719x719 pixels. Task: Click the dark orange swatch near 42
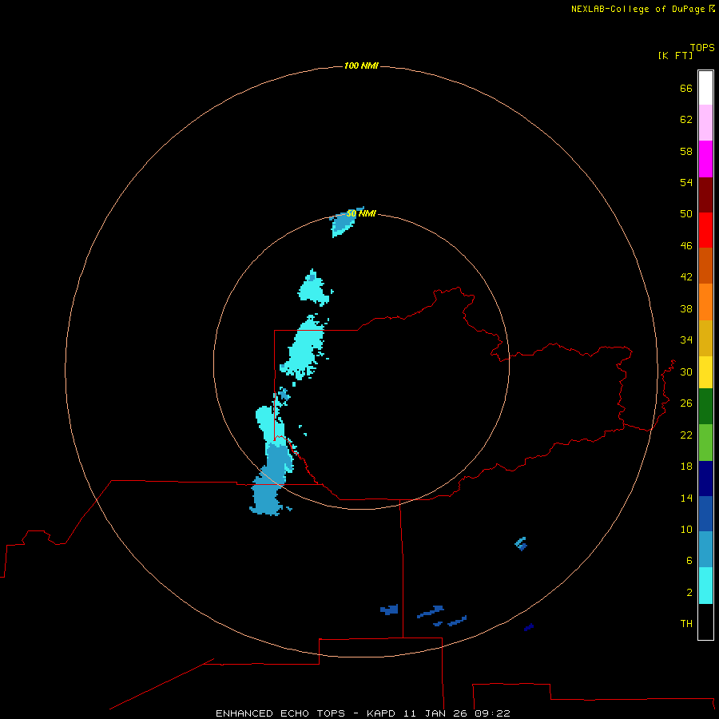(x=705, y=265)
